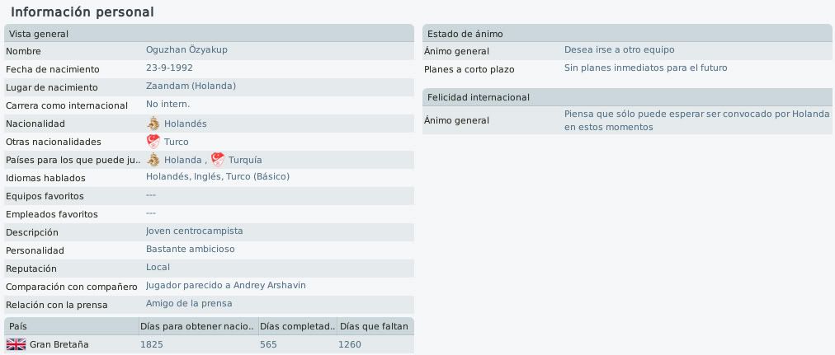Sort by Días que faltan column header

pyautogui.click(x=375, y=326)
